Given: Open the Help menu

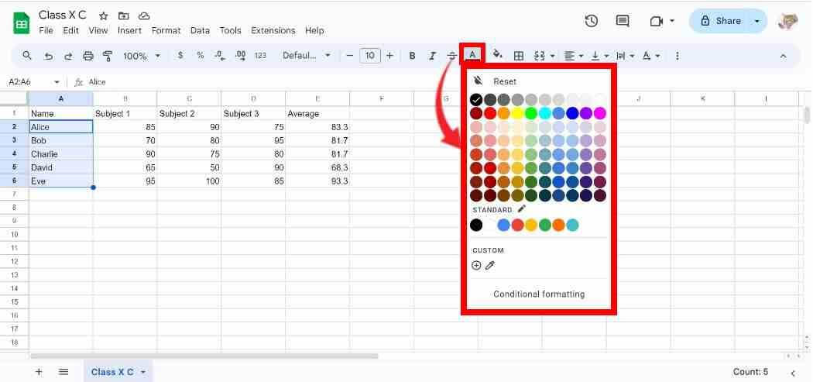Looking at the screenshot, I should (x=314, y=31).
